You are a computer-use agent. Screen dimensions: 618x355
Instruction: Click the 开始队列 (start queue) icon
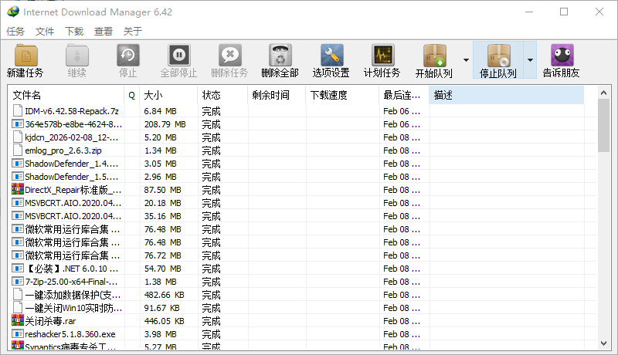point(434,57)
